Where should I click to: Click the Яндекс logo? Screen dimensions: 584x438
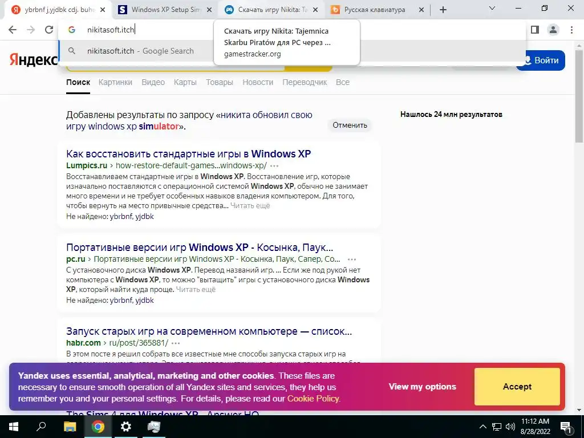[x=34, y=59]
